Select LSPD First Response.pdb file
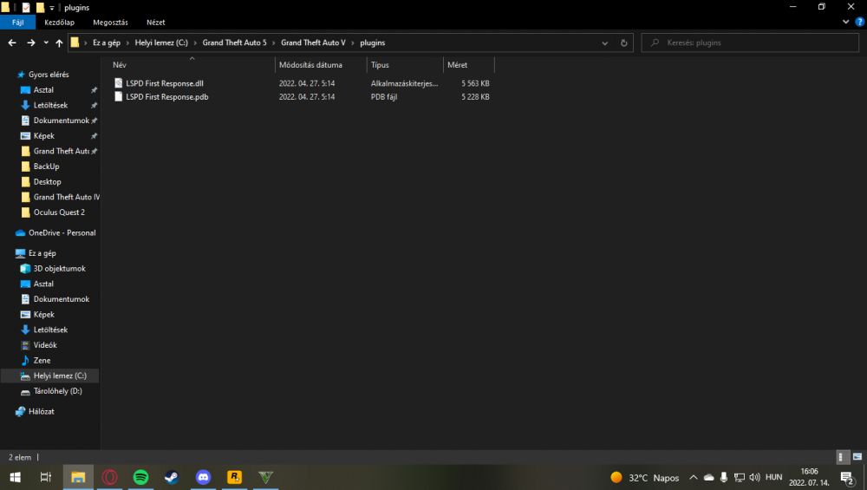This screenshot has width=867, height=490. tap(166, 97)
